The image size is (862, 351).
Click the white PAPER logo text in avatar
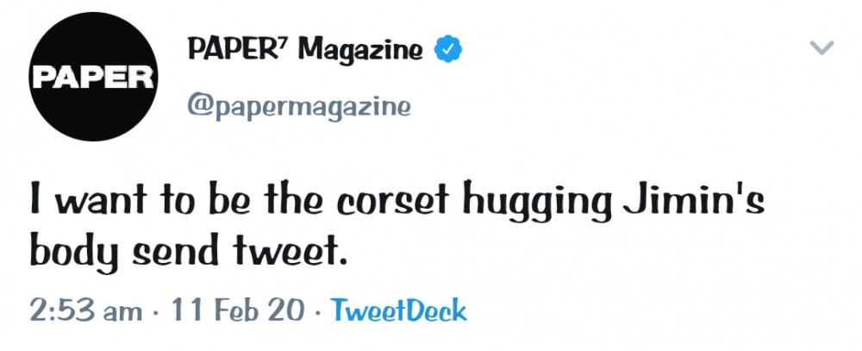point(93,78)
